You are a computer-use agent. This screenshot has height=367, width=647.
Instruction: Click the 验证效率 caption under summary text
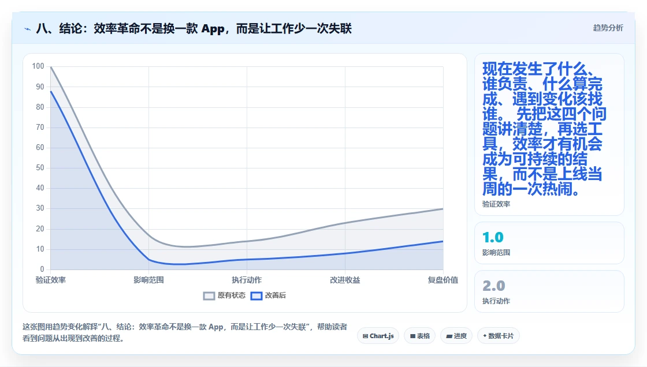coord(496,204)
